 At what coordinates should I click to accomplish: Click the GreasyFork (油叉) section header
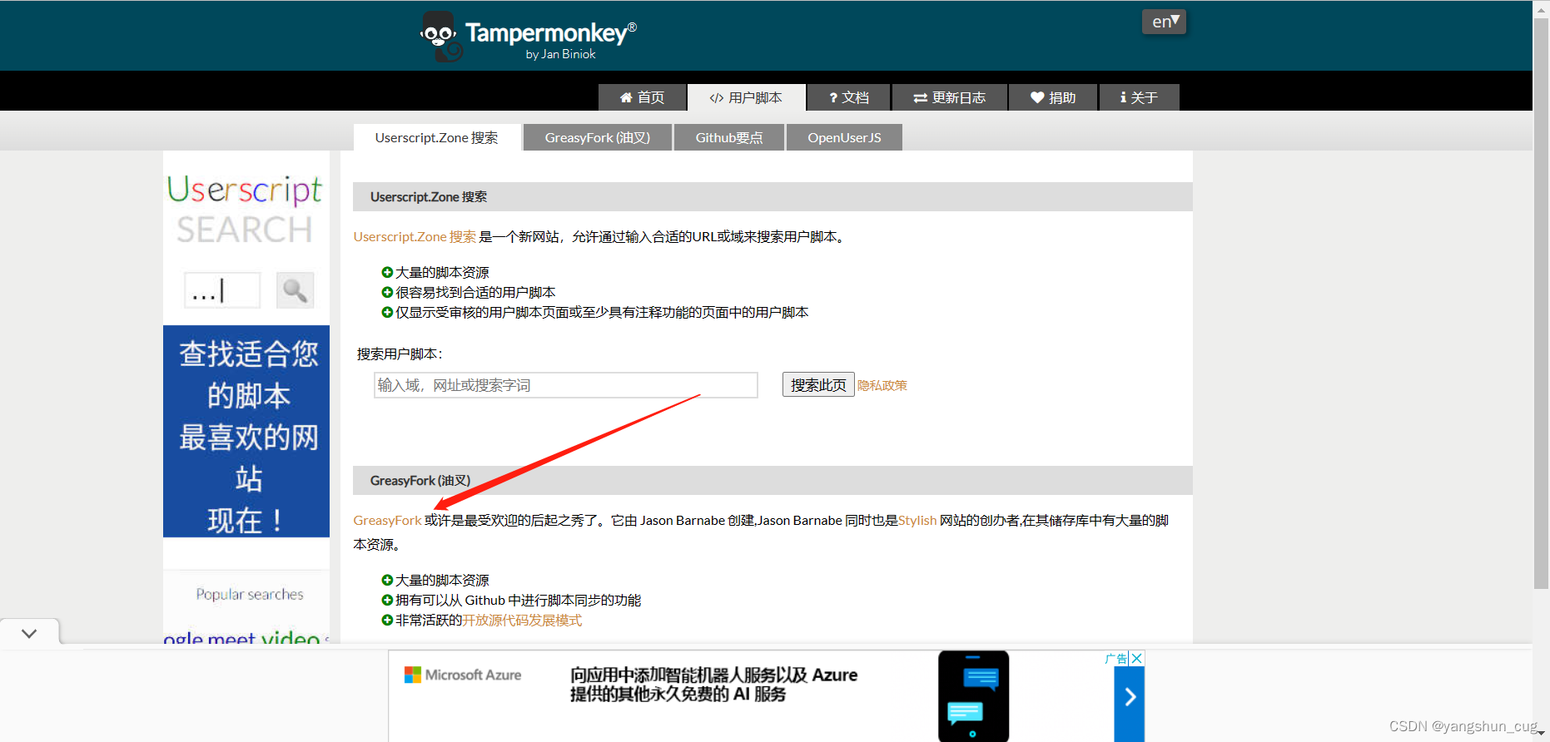coord(773,481)
